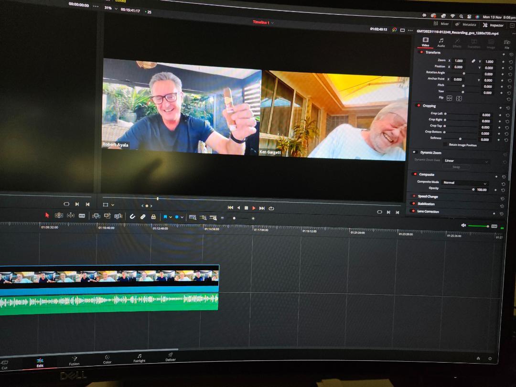Screen dimensions: 516x387
Task: Toggle the Linked Selection chain
Action: pyautogui.click(x=143, y=217)
